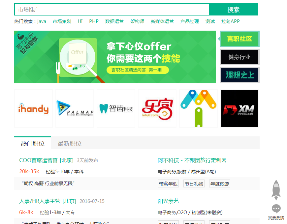
Task: Switch to the 最新职位 tab
Action: (x=70, y=144)
